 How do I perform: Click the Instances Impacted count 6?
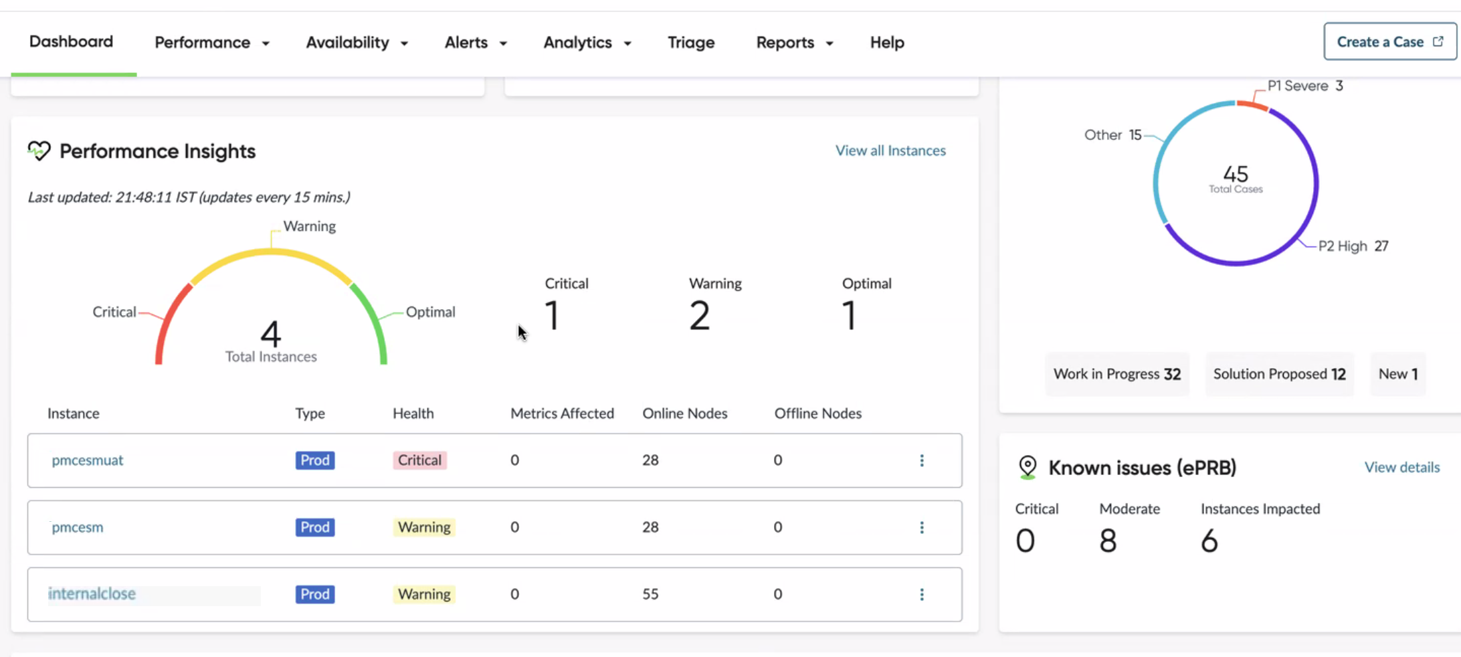coord(1209,541)
